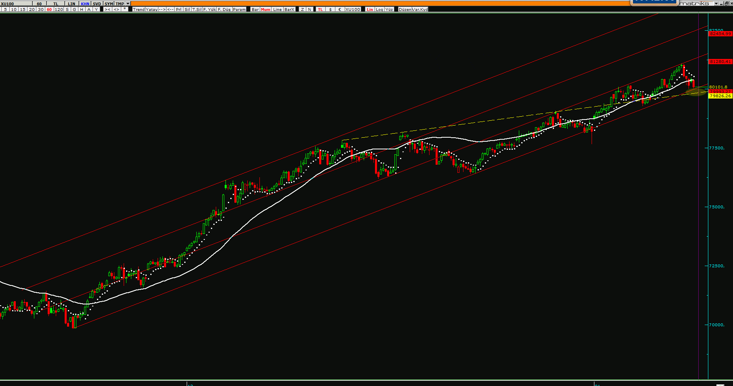The width and height of the screenshot is (733, 386).
Task: Toggle 'Mum' candlestick chart type
Action: pos(265,9)
